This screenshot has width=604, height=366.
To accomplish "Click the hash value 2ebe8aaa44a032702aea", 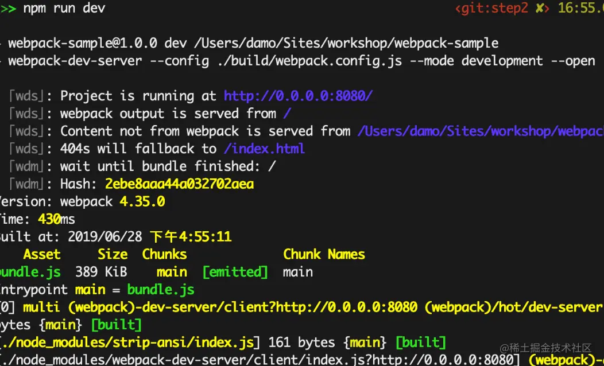I will pos(180,184).
